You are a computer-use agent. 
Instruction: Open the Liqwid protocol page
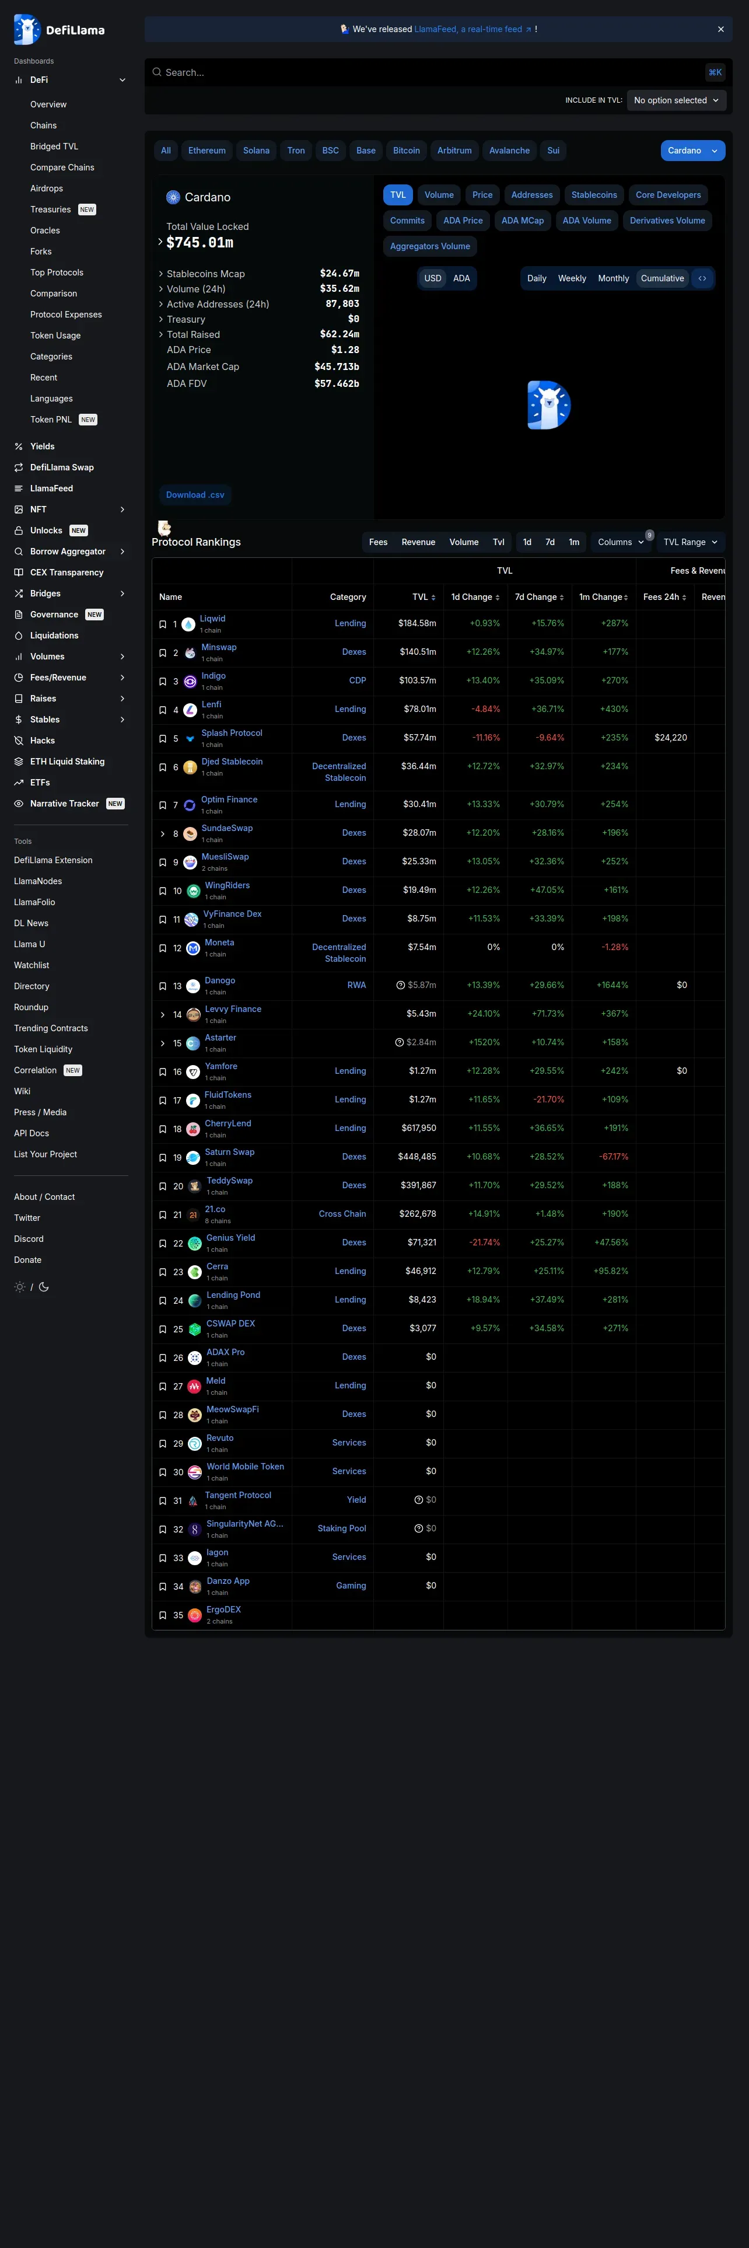click(213, 619)
